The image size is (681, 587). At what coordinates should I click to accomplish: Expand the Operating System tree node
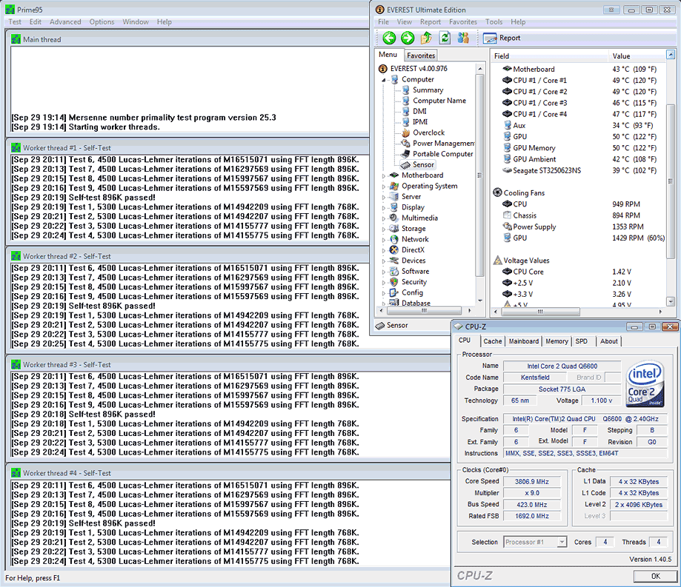[x=384, y=187]
